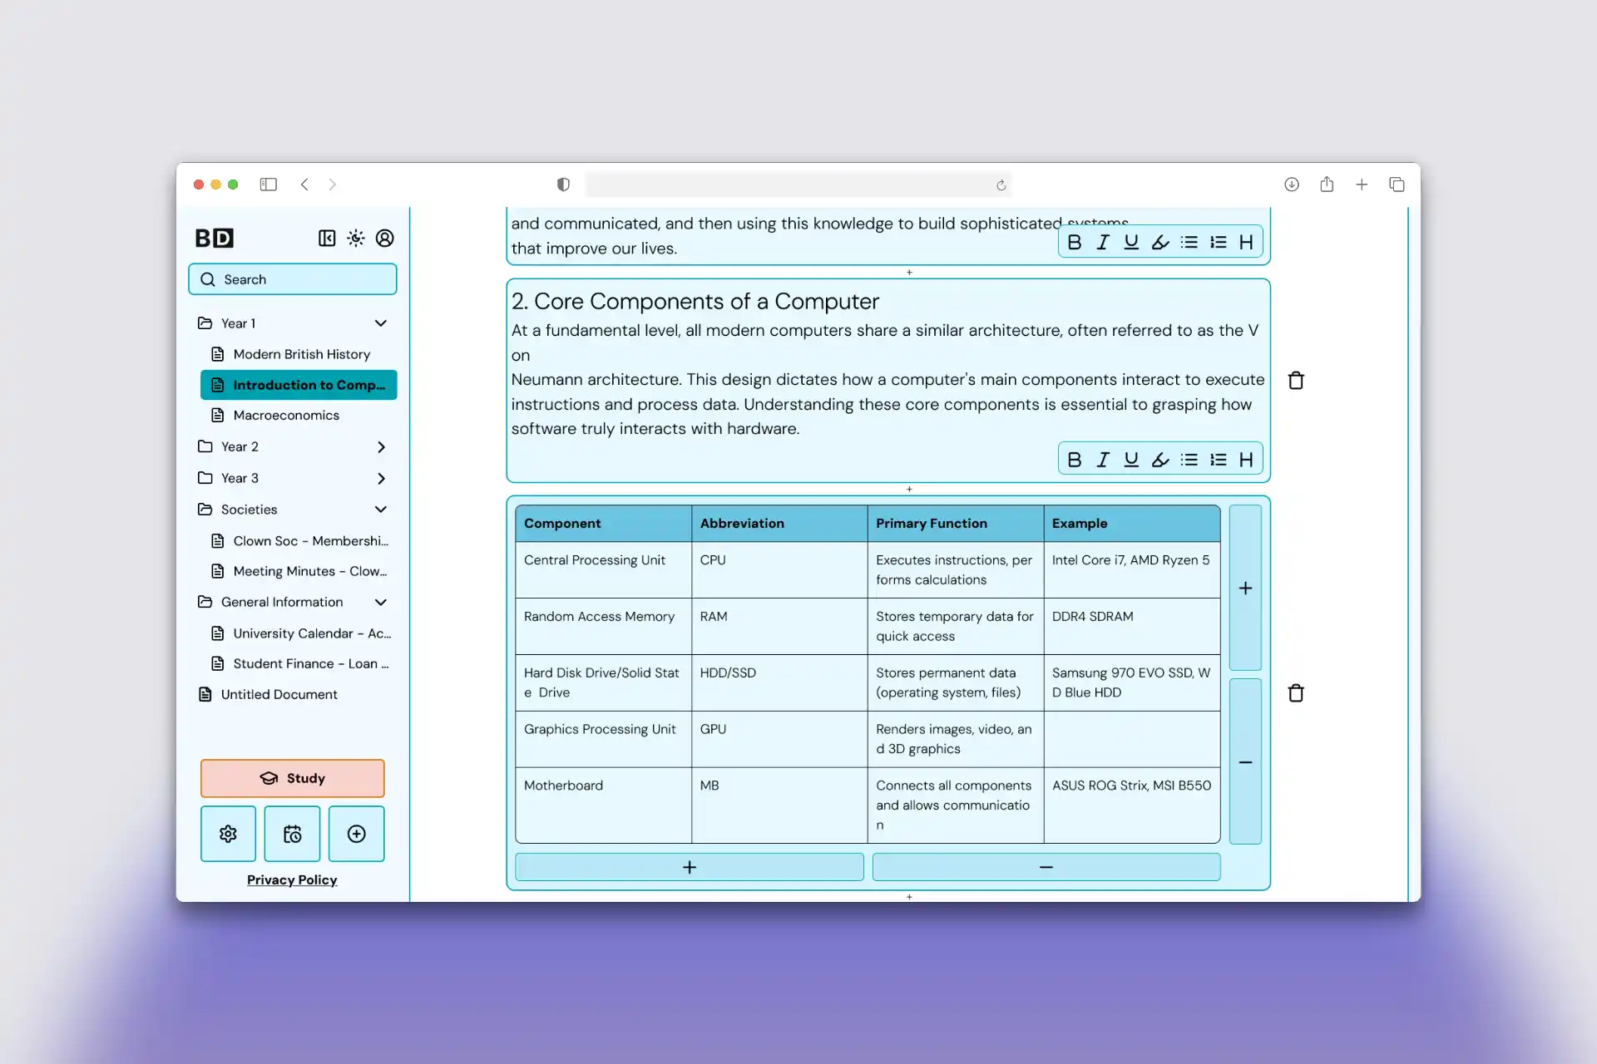Click the plus-circle icon to add new item
The width and height of the screenshot is (1597, 1064).
pyautogui.click(x=356, y=834)
